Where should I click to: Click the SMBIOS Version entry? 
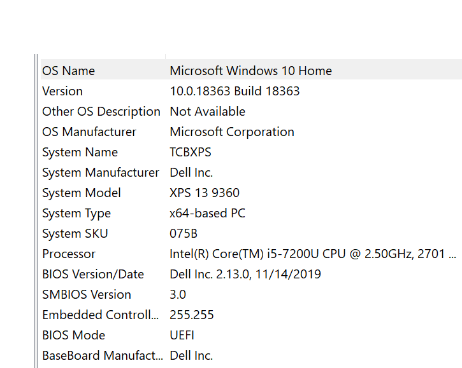(x=86, y=294)
